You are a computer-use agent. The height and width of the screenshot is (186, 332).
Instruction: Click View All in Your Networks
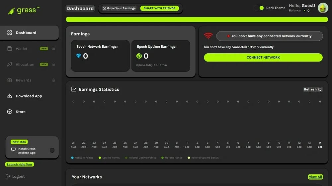pyautogui.click(x=315, y=177)
